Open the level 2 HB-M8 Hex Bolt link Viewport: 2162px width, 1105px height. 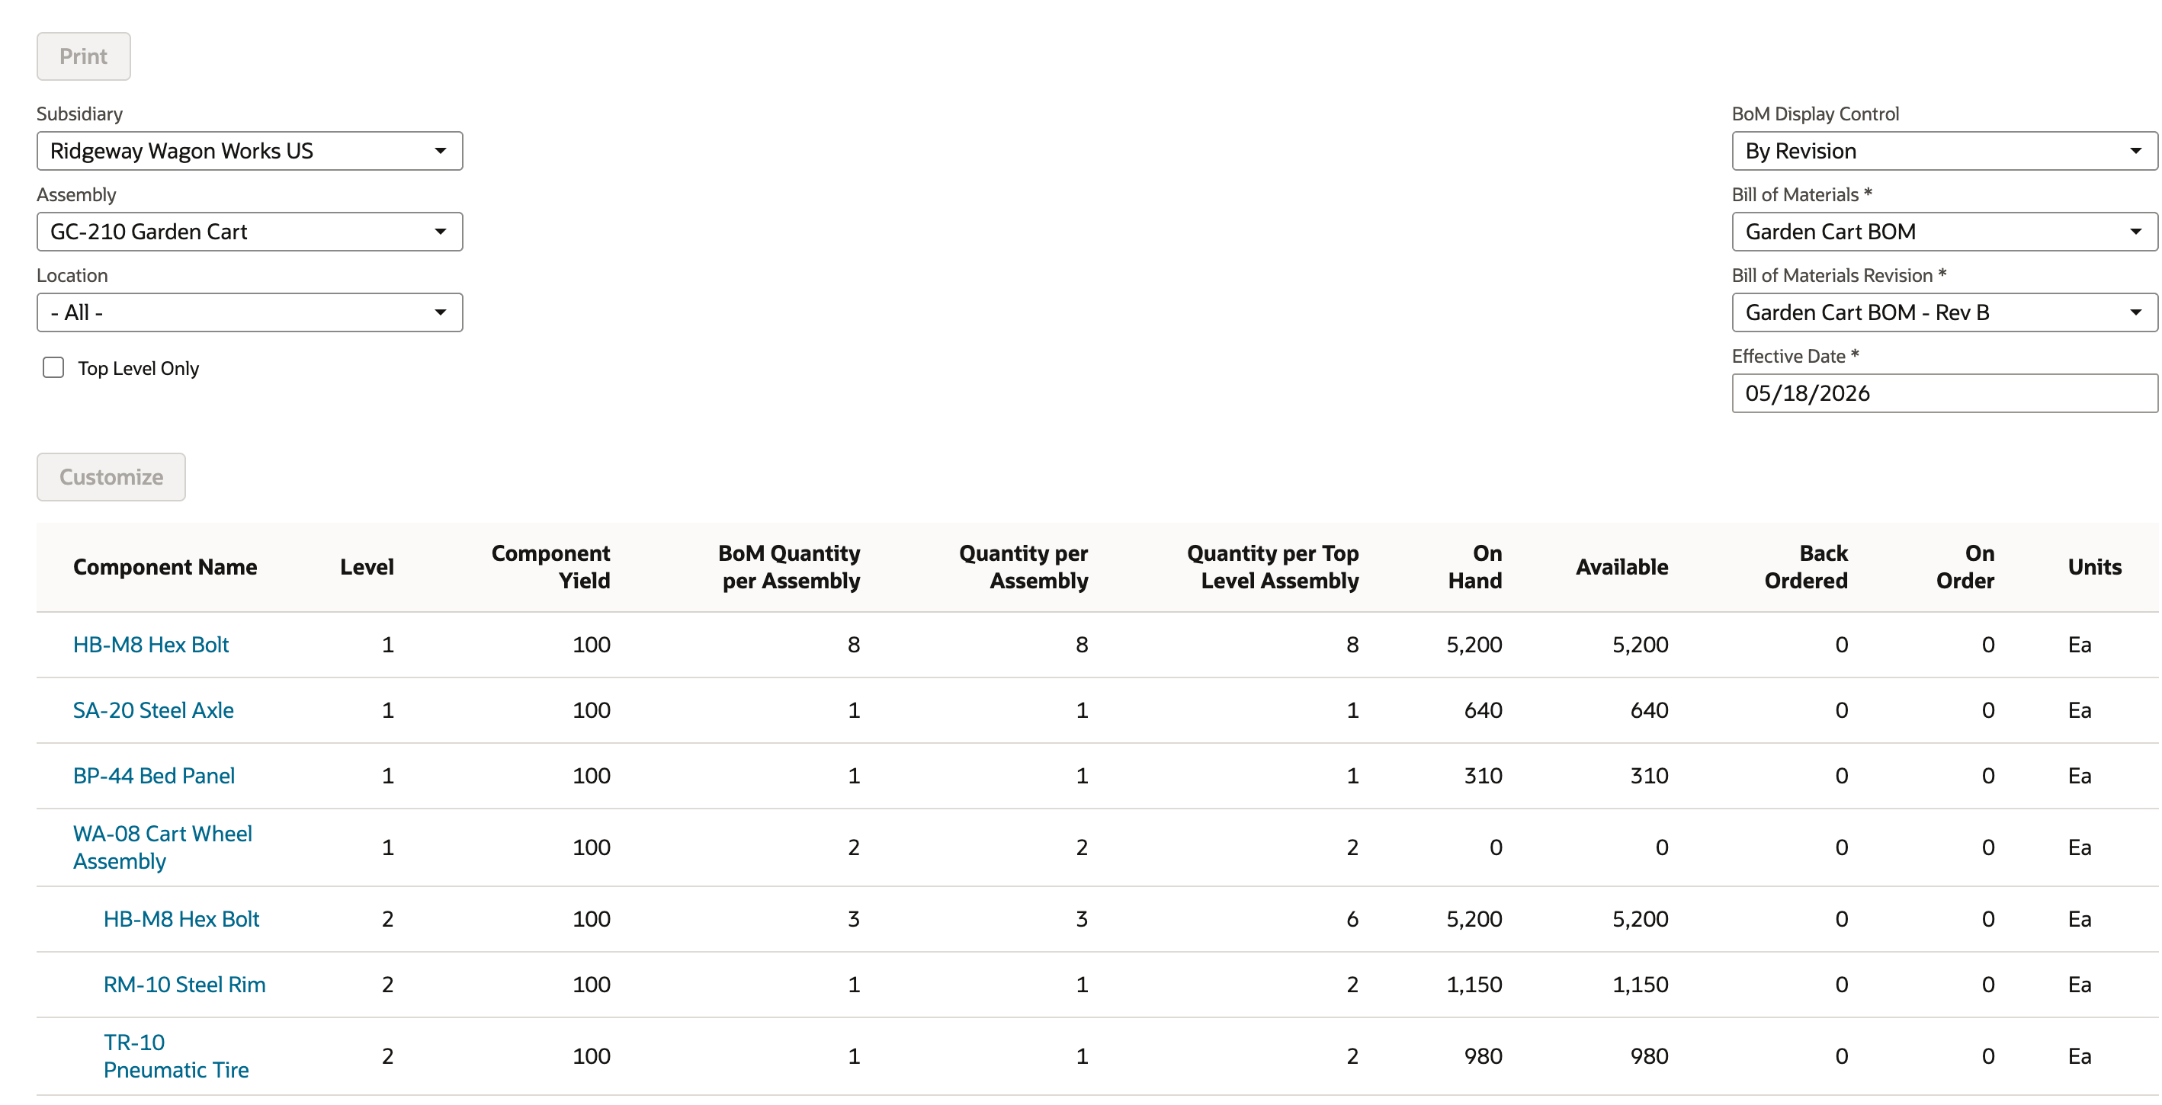pyautogui.click(x=181, y=919)
